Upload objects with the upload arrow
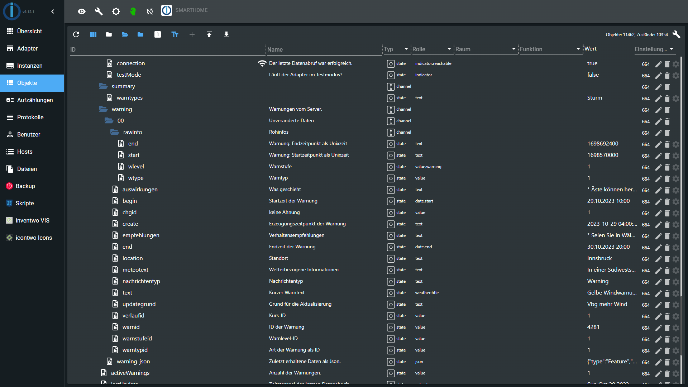Screen dimensions: 688x387 click(x=209, y=34)
